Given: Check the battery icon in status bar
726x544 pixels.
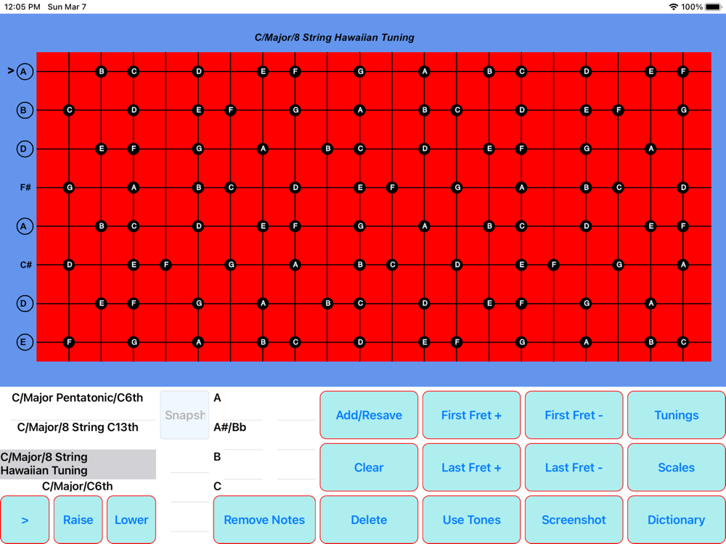Looking at the screenshot, I should tap(714, 7).
